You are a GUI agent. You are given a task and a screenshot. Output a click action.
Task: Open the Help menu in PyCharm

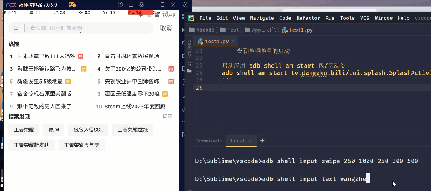[403, 18]
